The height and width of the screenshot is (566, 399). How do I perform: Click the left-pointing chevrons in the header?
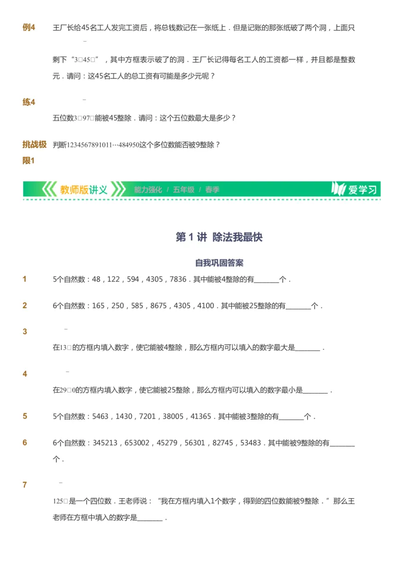pyautogui.click(x=49, y=190)
